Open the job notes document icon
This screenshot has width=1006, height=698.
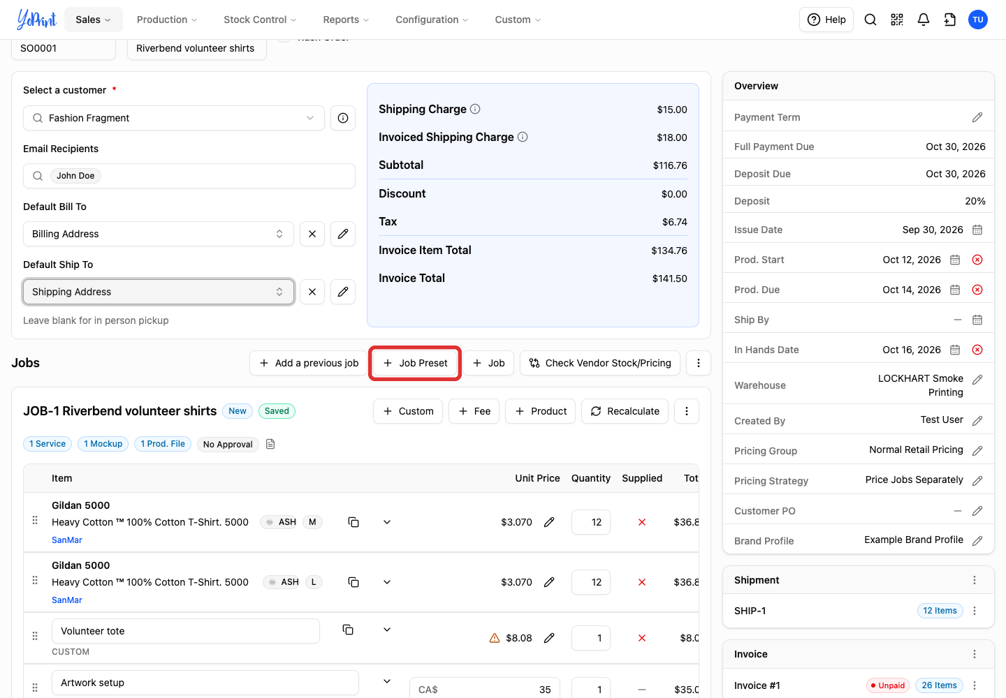coord(270,444)
